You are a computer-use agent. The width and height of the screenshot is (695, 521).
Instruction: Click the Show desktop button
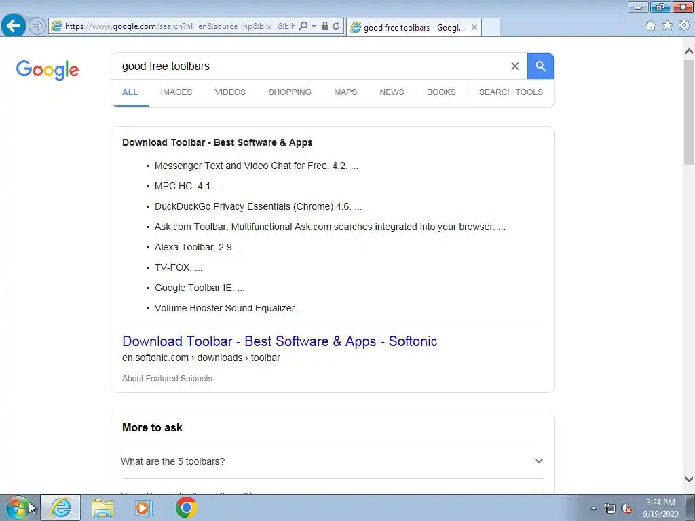click(x=690, y=507)
